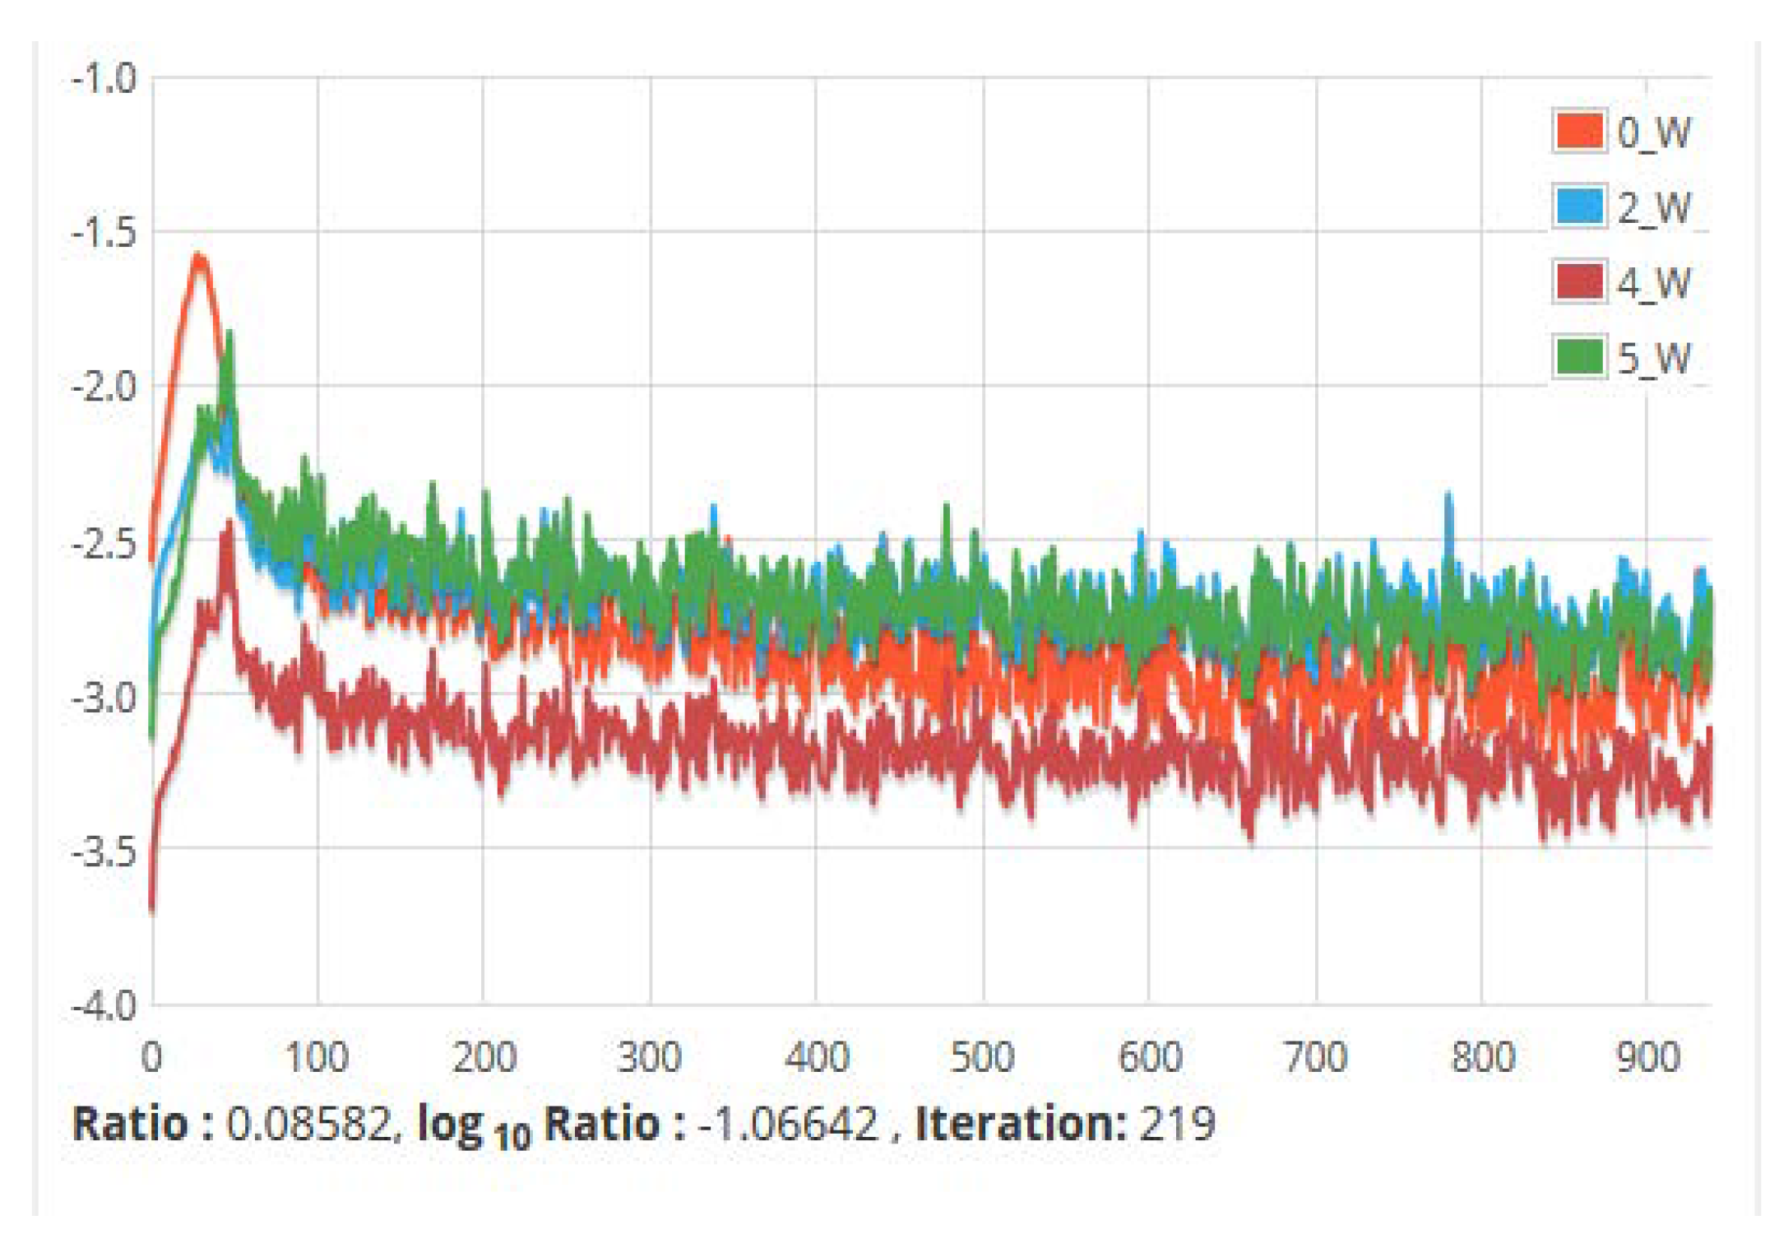Click the y-axis label -4.0

pos(104,1005)
